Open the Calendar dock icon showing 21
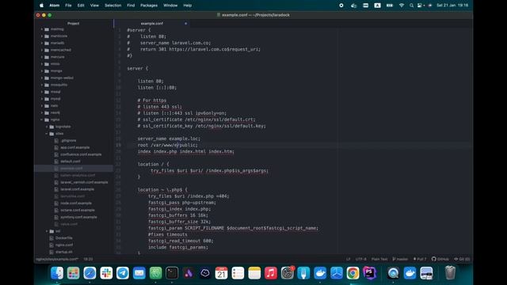The height and width of the screenshot is (285, 507). tap(221, 273)
